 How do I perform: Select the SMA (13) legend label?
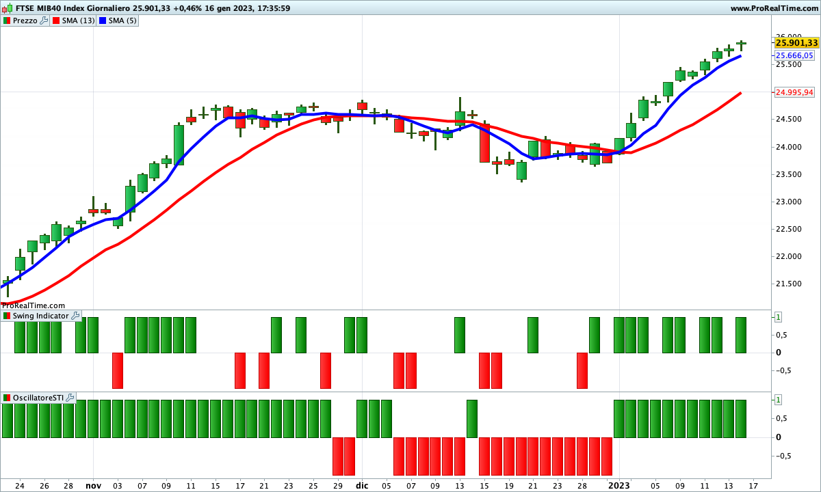[78, 20]
